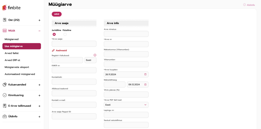The image size is (261, 129).
Task: Select the Füüsiline radio button
Action: (x=65, y=34)
